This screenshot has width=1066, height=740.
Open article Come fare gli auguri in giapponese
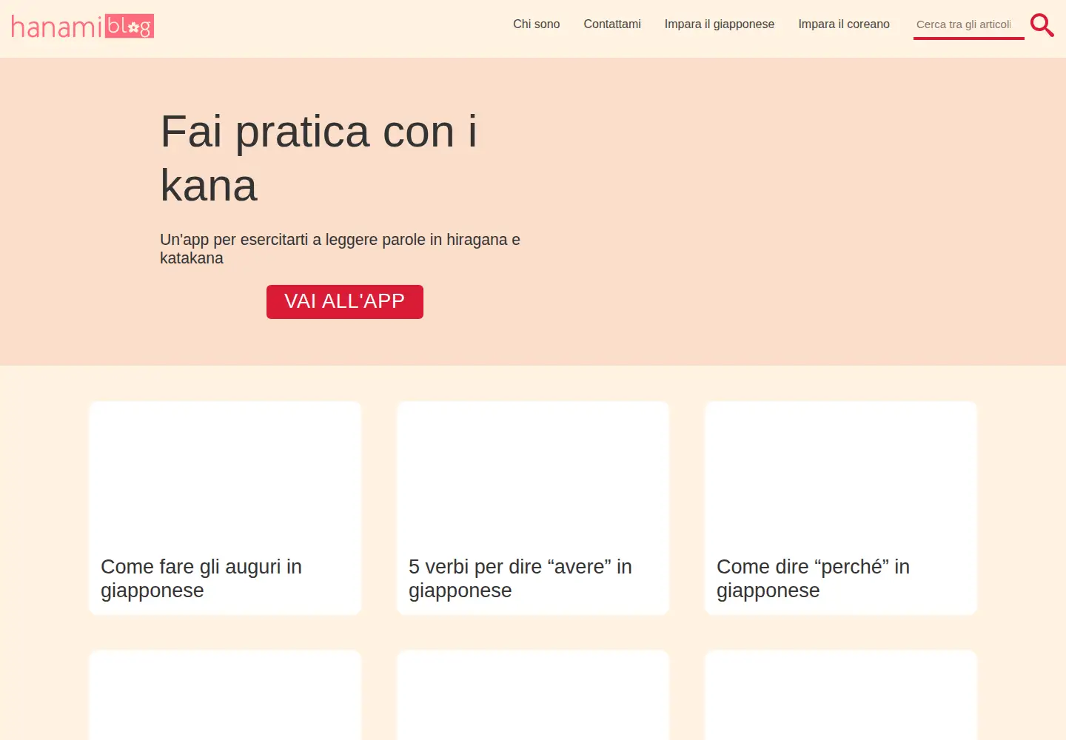[x=225, y=508]
